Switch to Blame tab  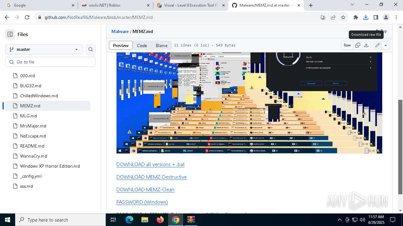[x=162, y=45]
